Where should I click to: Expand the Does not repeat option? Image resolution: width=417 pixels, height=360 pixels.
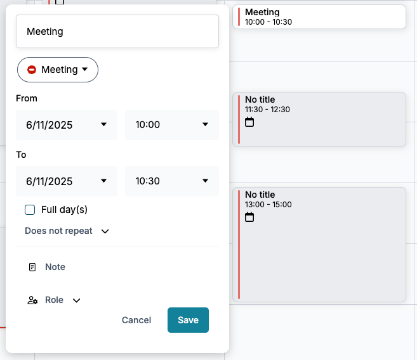67,231
